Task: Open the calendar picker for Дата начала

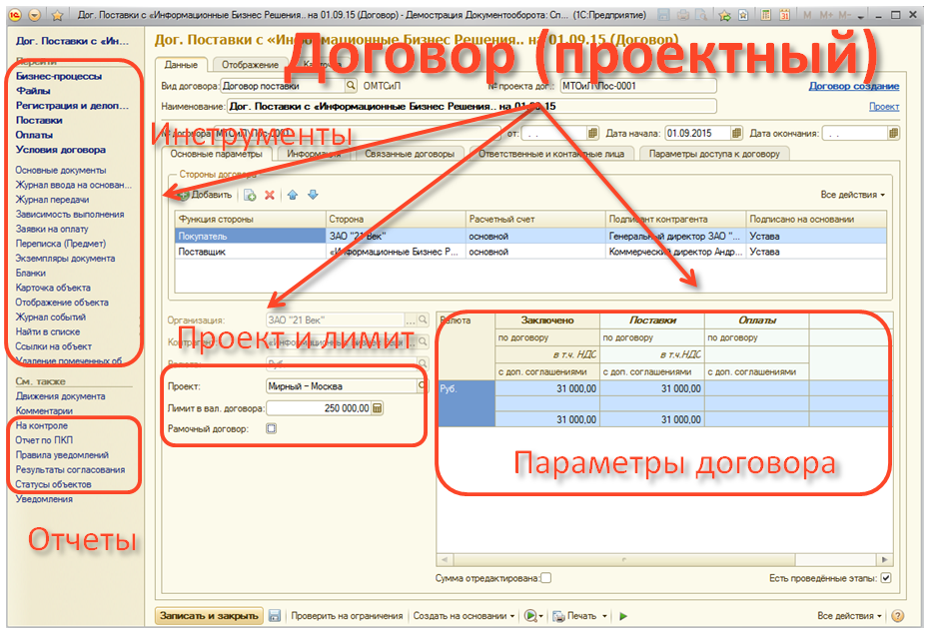Action: point(737,132)
